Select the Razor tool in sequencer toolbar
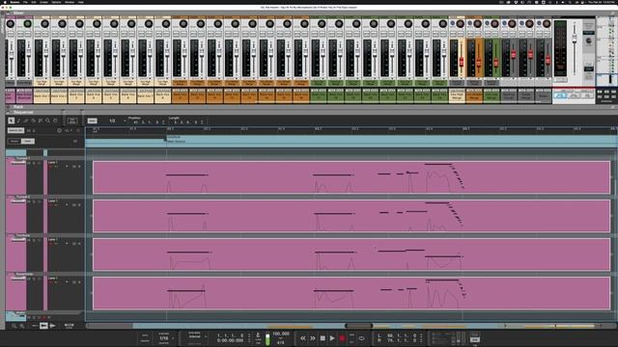Screen dimensions: 618x347 point(33,120)
